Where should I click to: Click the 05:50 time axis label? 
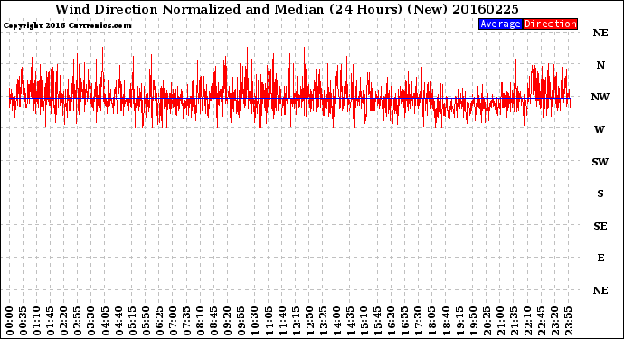(x=146, y=321)
